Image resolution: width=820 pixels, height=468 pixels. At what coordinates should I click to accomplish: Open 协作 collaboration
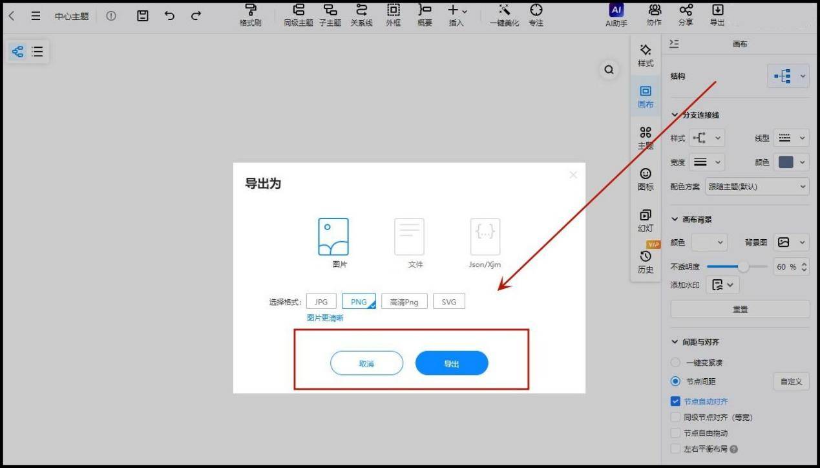click(x=654, y=16)
